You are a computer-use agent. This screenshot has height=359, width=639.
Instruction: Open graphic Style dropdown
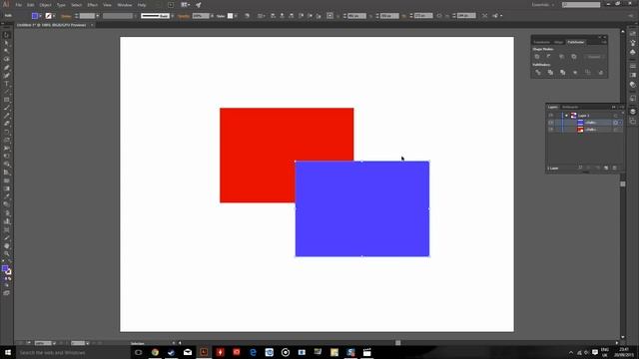pos(236,16)
